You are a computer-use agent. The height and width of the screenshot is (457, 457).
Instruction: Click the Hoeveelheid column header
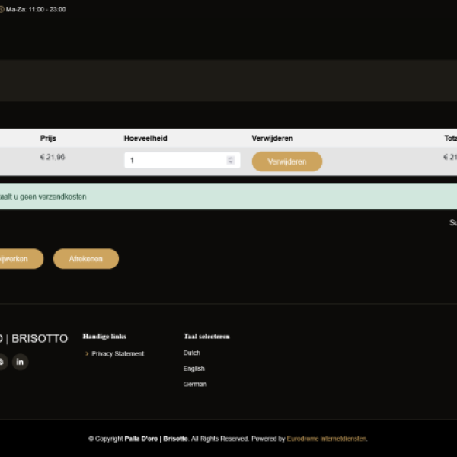[x=145, y=139]
